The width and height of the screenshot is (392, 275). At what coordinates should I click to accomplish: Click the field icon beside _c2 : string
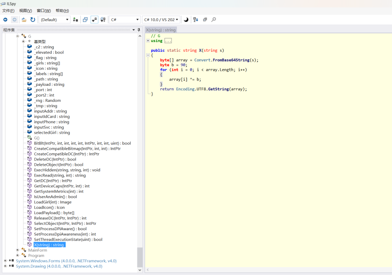tap(29, 47)
